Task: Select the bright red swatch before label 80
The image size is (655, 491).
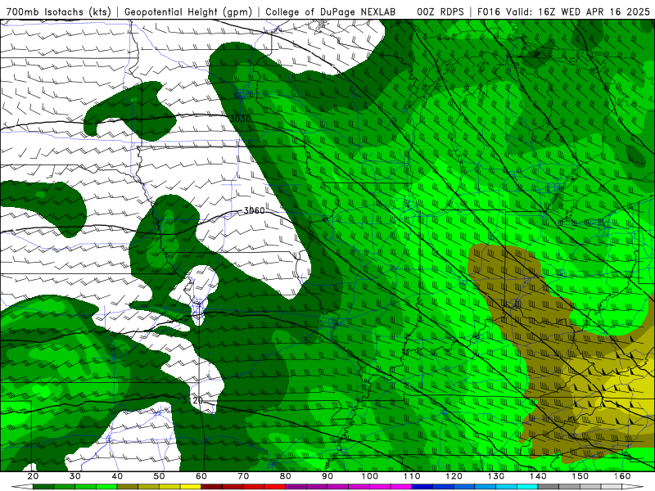Action: click(x=275, y=487)
